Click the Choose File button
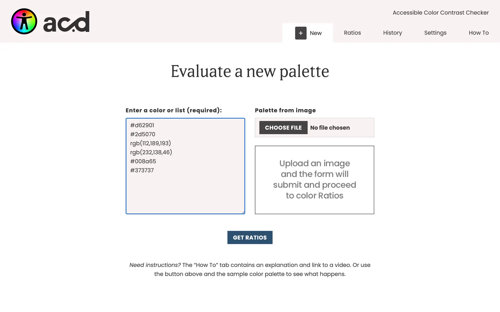The image size is (500, 312). [x=283, y=128]
